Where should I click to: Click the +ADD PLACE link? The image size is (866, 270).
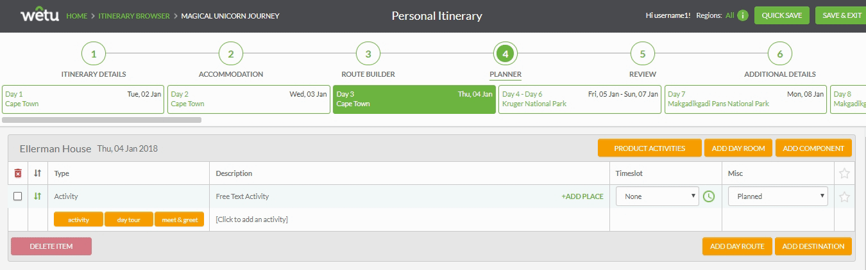tap(582, 196)
